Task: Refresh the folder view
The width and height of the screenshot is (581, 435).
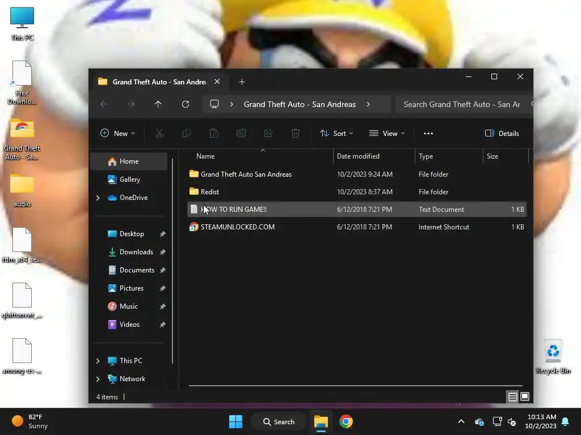Action: pyautogui.click(x=186, y=104)
